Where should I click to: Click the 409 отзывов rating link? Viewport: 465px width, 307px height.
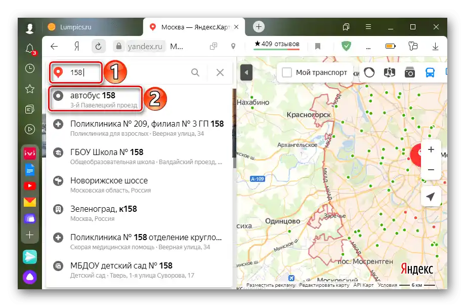[x=277, y=44]
